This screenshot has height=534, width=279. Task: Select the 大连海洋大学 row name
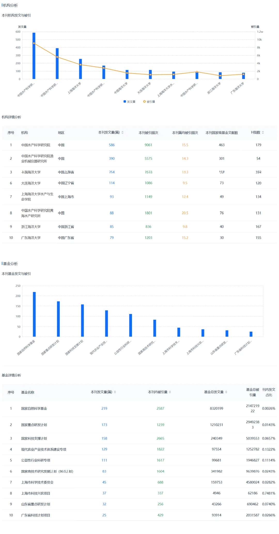coord(31,183)
